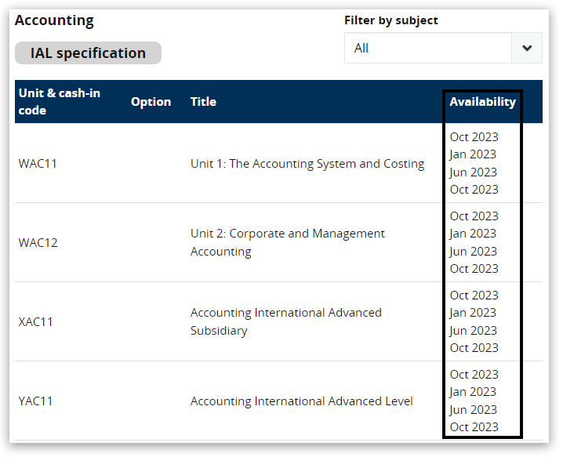This screenshot has width=563, height=457.
Task: Click the 'Title' column header
Action: point(203,102)
